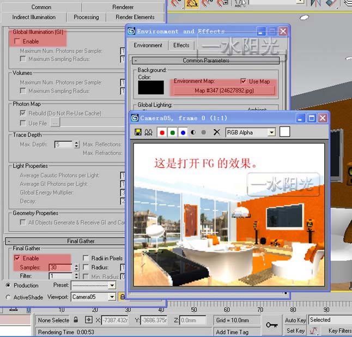352x337 pixels.
Task: Click the black Background Color swatch
Action: (151, 87)
